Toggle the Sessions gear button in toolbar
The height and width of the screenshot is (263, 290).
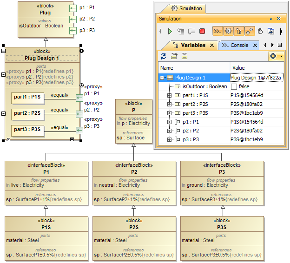click(x=228, y=31)
